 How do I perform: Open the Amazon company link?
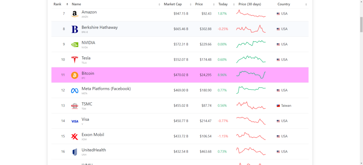pos(89,12)
